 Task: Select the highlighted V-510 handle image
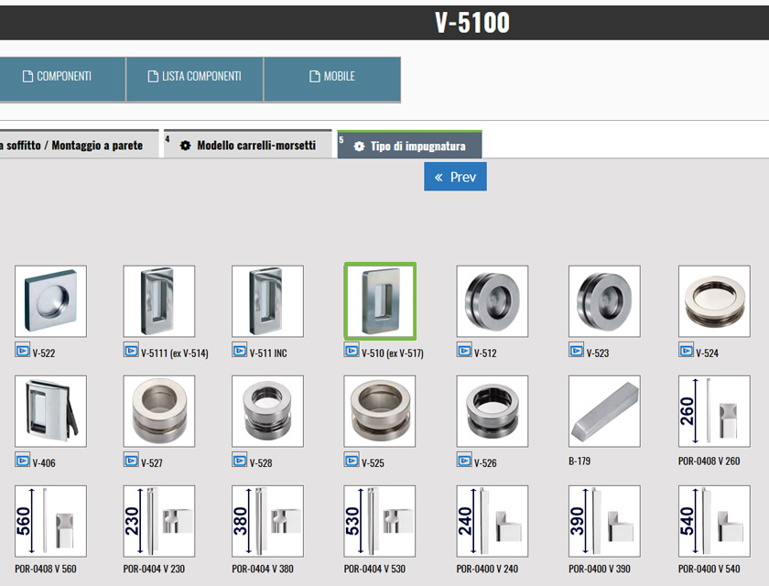[x=380, y=301]
